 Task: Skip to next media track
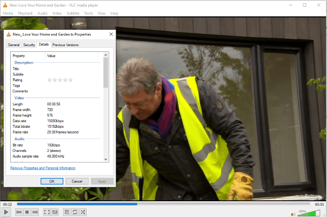point(35,212)
